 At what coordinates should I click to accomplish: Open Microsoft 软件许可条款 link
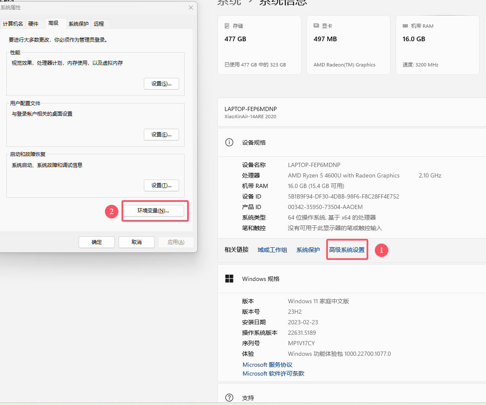pyautogui.click(x=273, y=373)
